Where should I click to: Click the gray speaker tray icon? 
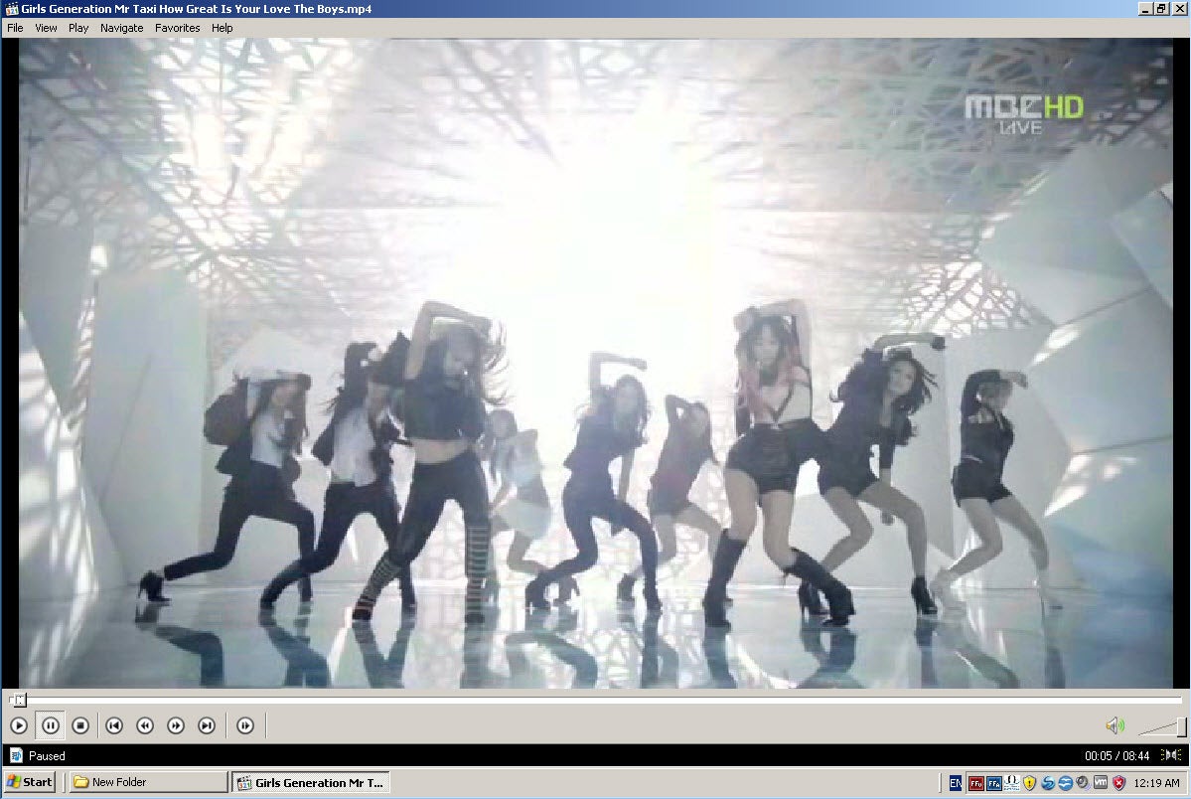[1083, 783]
